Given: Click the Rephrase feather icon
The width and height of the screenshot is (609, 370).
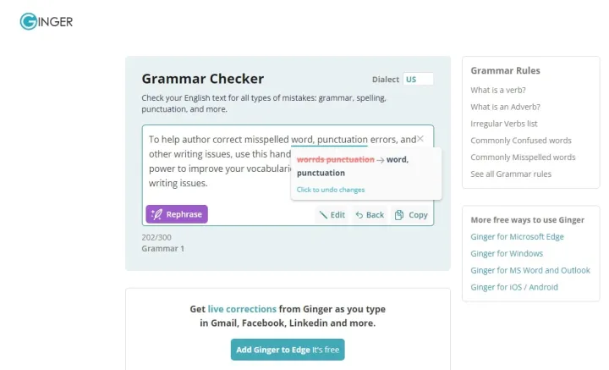Looking at the screenshot, I should [x=157, y=214].
